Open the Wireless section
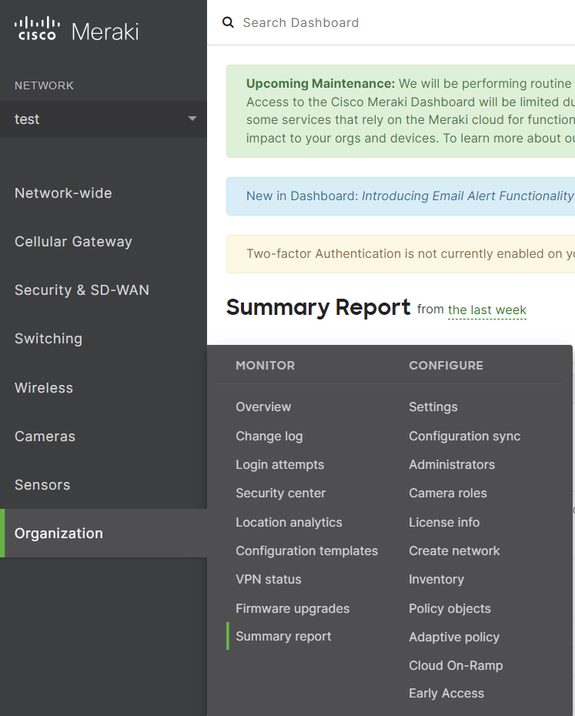This screenshot has height=716, width=575. (43, 387)
